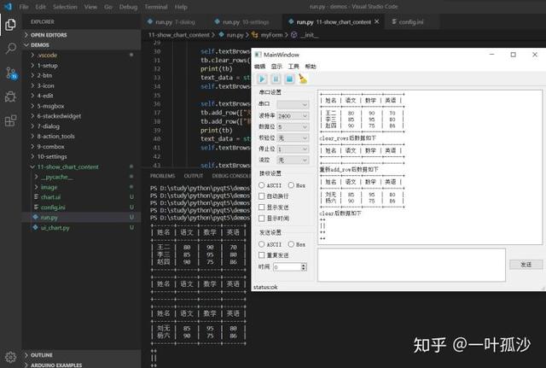Screen dimensions: 546x368
Task: Open ui_chart.py in the explorer
Action: (x=55, y=228)
